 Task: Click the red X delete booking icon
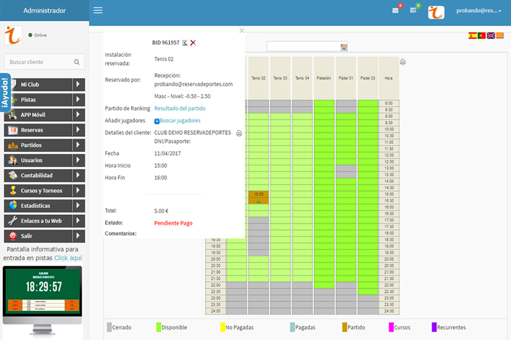point(193,42)
